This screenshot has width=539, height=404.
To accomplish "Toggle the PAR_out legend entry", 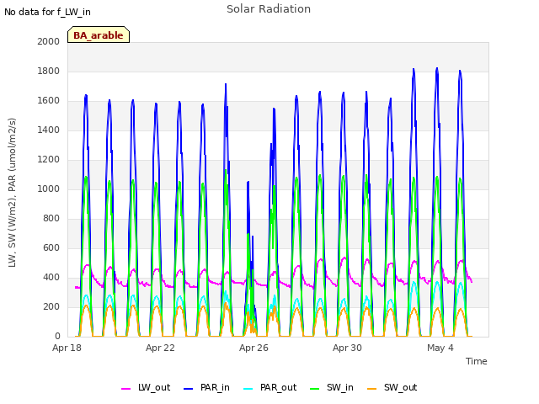I will coord(269,387).
